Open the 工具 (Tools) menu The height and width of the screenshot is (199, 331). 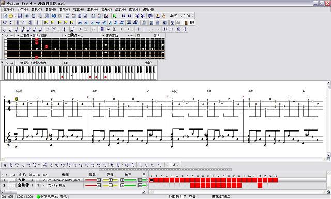[x=92, y=9]
